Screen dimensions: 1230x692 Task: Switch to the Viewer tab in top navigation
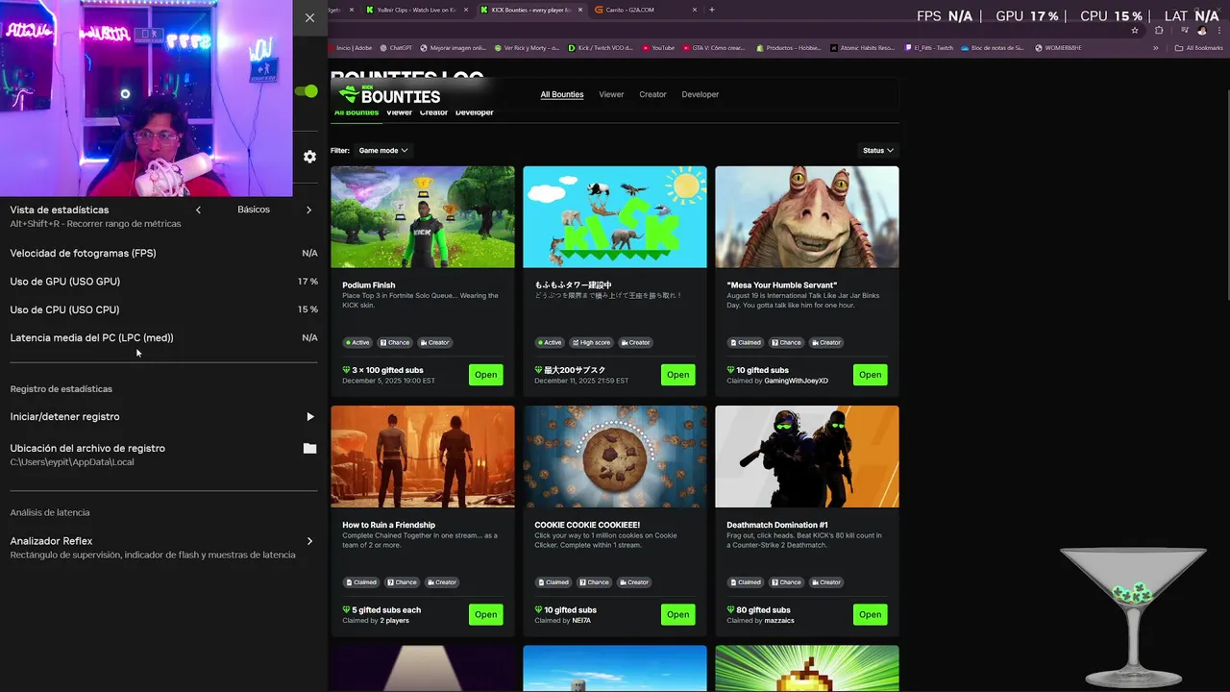tap(611, 94)
